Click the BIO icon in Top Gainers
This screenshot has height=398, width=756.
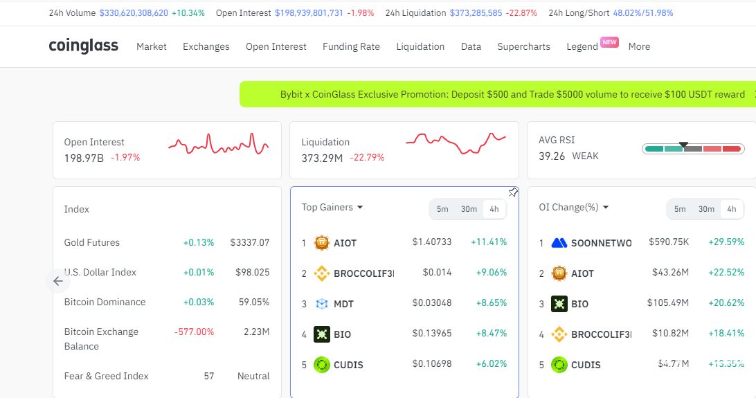[322, 334]
